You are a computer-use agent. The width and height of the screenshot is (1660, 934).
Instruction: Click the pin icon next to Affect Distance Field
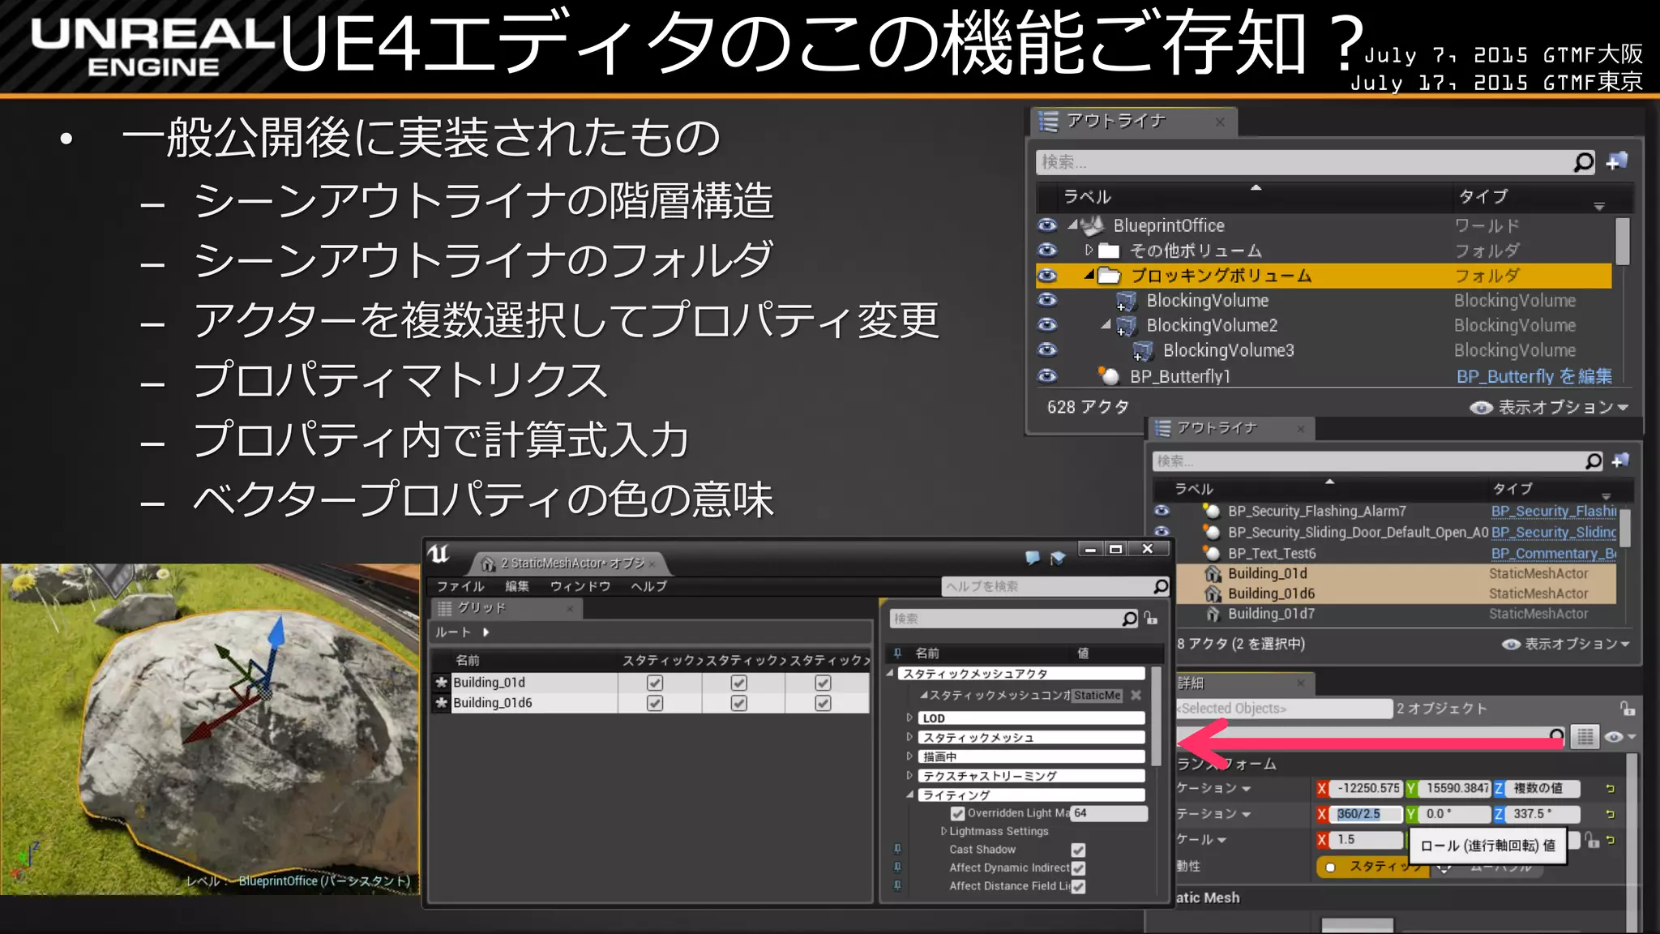(x=897, y=885)
